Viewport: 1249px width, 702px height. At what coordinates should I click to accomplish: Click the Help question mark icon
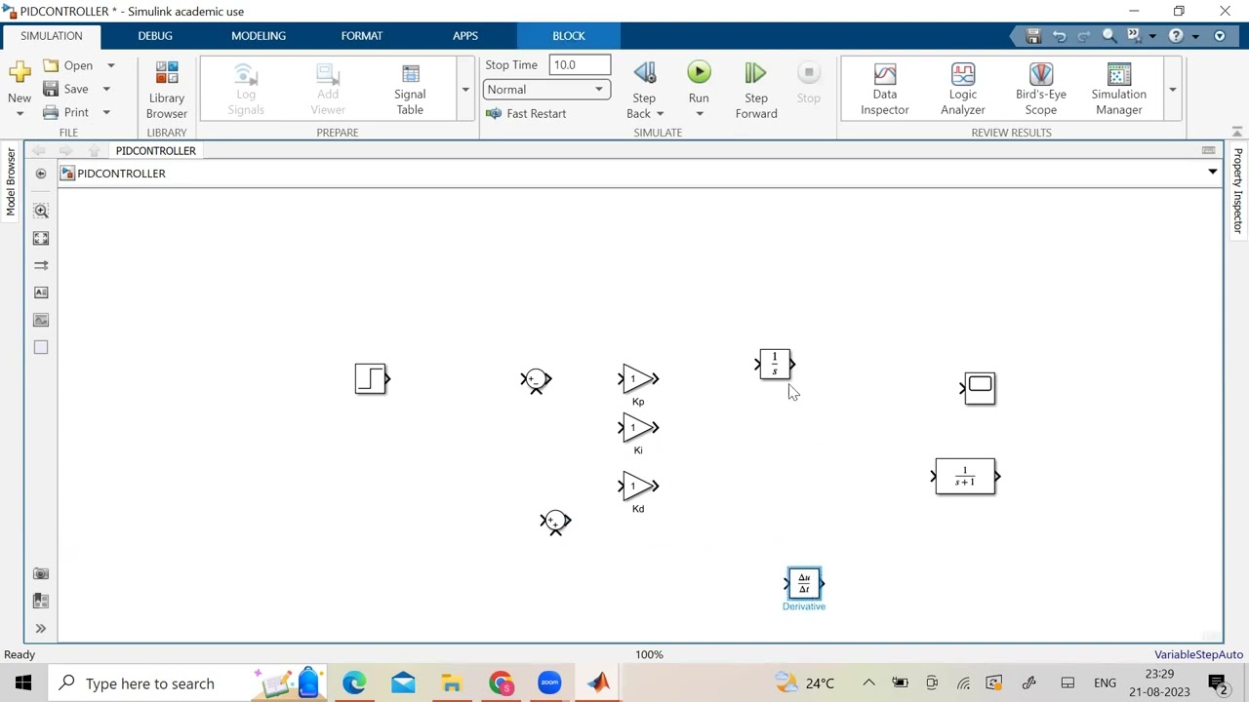[1177, 36]
